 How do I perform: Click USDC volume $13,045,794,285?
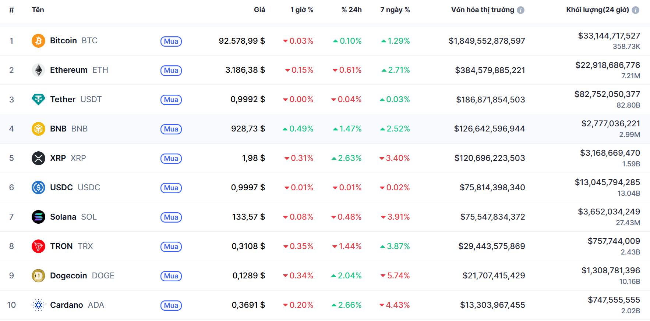click(x=607, y=183)
